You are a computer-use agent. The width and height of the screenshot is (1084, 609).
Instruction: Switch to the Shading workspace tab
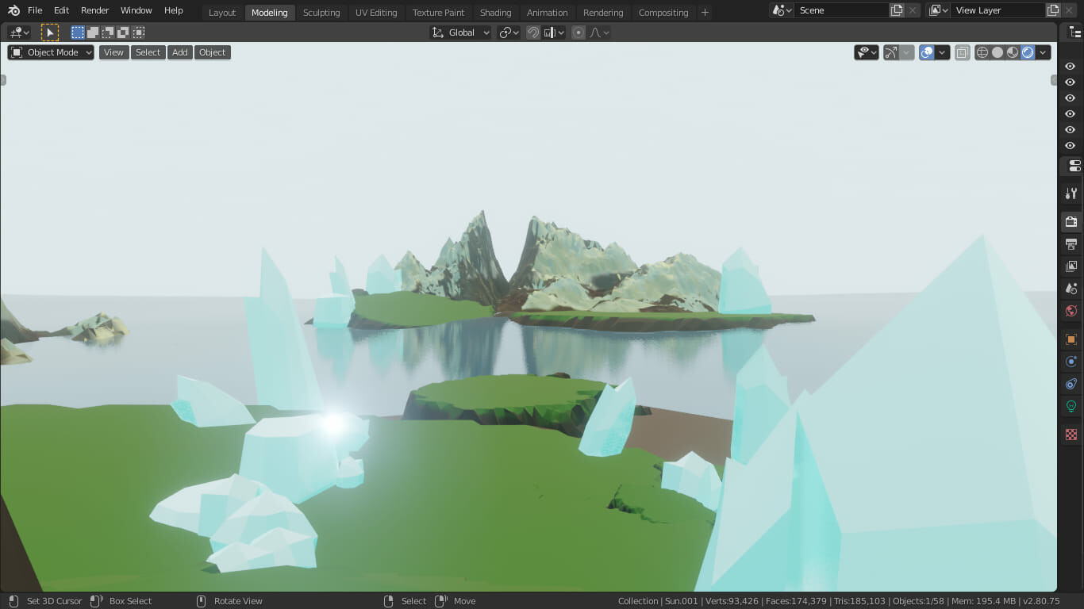click(495, 12)
